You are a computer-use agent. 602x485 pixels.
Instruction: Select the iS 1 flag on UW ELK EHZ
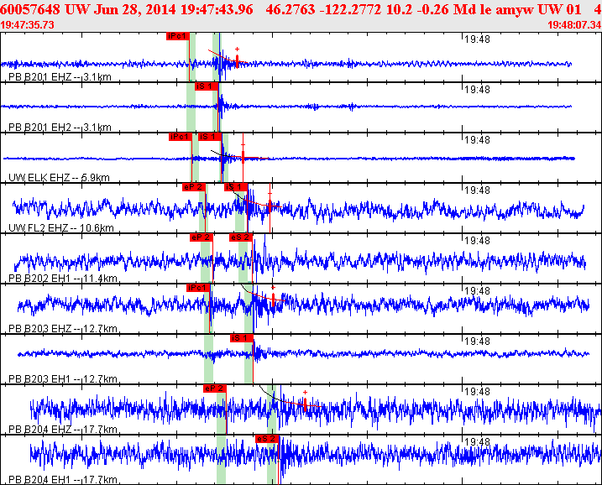(209, 137)
